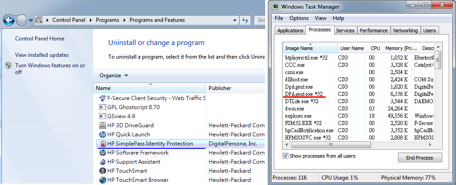Open address bar history dropdown arrow

tap(235, 20)
